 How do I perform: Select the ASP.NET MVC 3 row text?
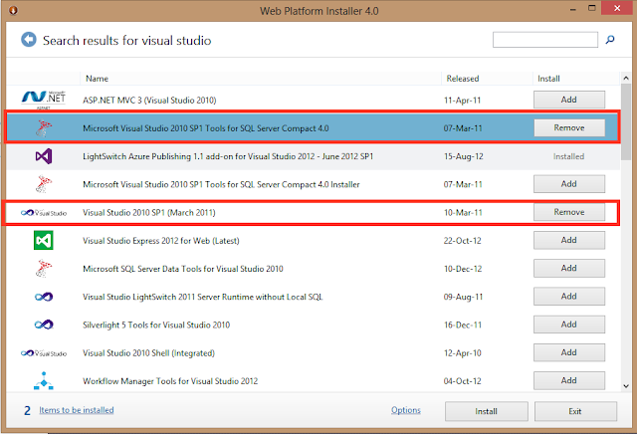149,100
